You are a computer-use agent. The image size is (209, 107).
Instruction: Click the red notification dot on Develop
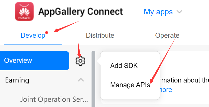(47, 32)
